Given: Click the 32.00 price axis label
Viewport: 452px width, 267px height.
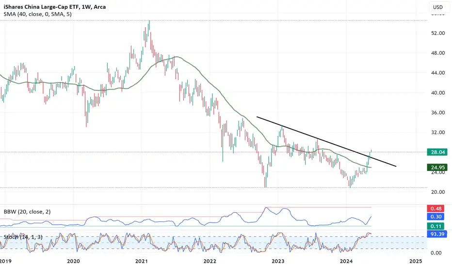Looking at the screenshot, I should click(x=438, y=133).
